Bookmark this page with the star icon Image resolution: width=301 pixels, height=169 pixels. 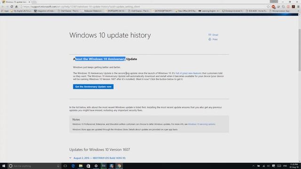pyautogui.click(x=268, y=7)
